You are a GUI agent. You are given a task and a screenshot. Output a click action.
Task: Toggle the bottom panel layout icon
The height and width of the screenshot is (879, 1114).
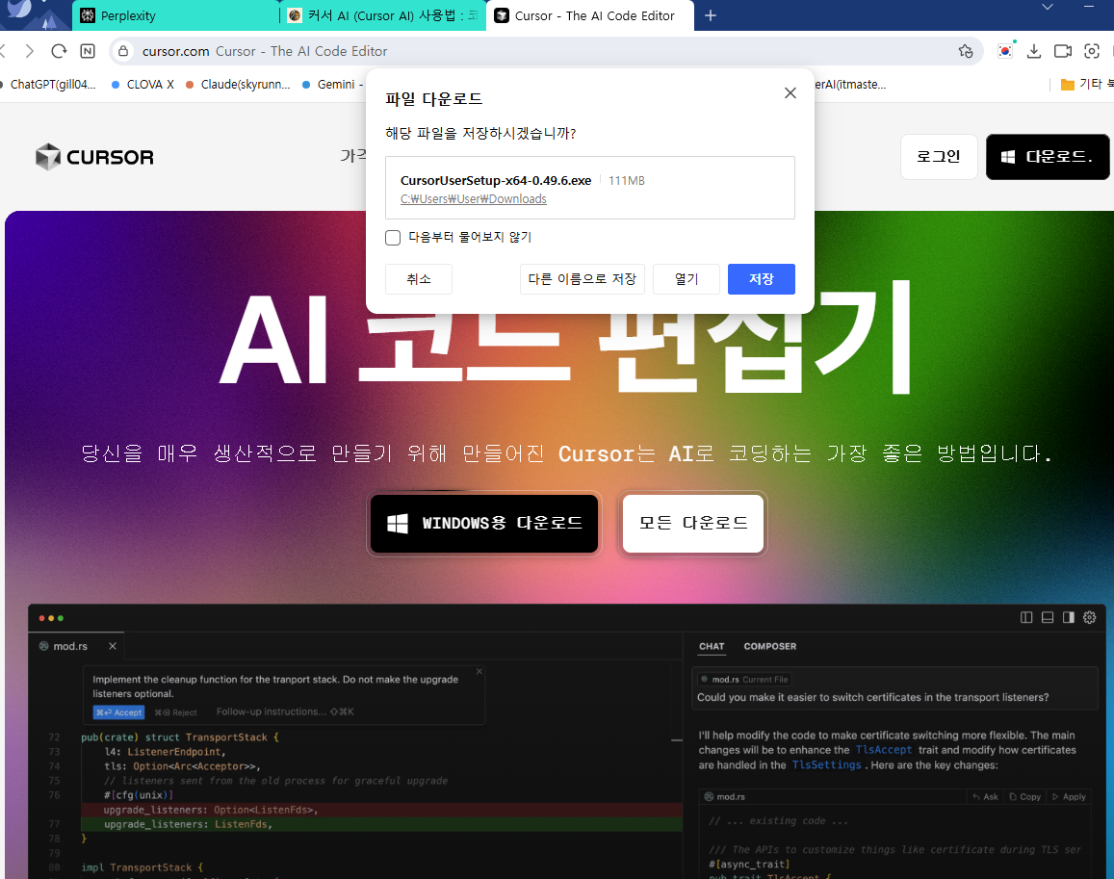1048,617
